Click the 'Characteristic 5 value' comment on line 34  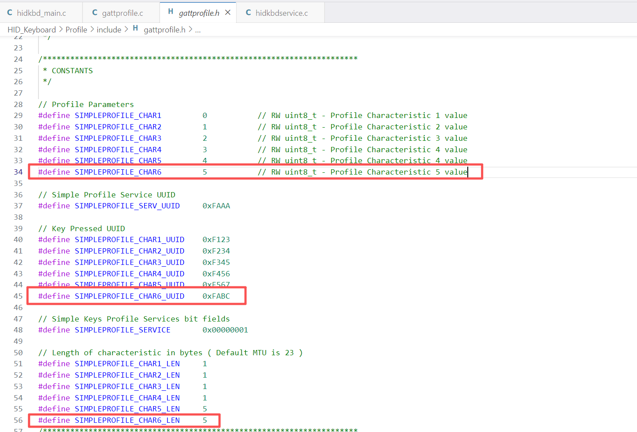point(417,172)
